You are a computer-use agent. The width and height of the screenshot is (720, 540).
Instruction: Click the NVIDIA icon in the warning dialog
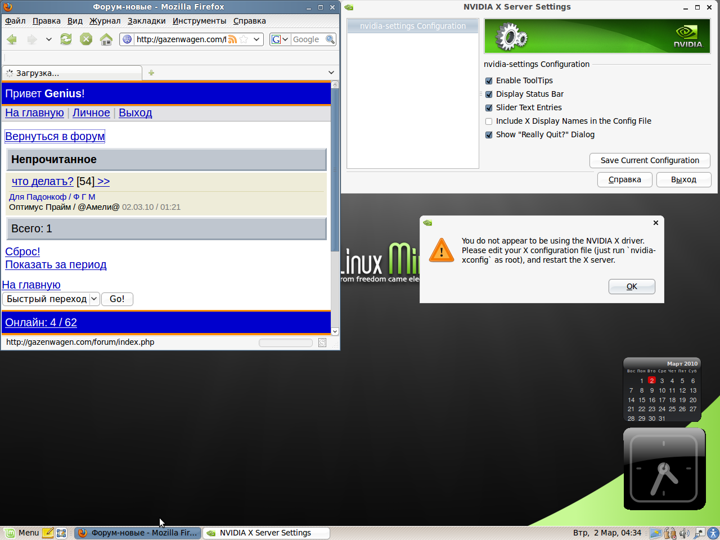tap(427, 223)
